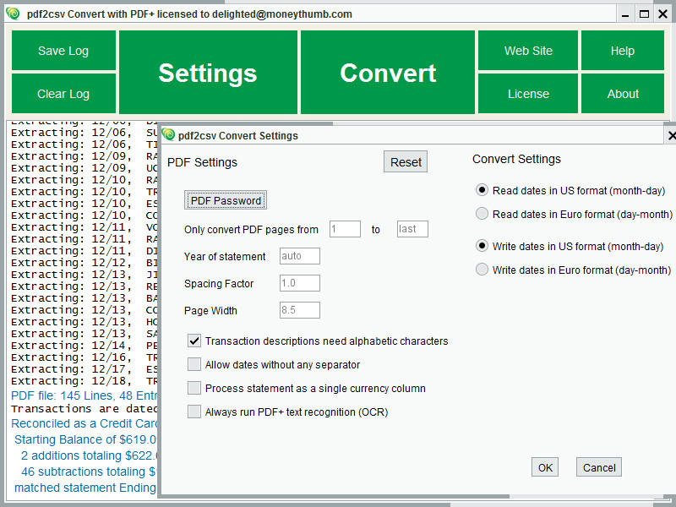Click the Spacing Factor field
The height and width of the screenshot is (507, 676).
(300, 283)
